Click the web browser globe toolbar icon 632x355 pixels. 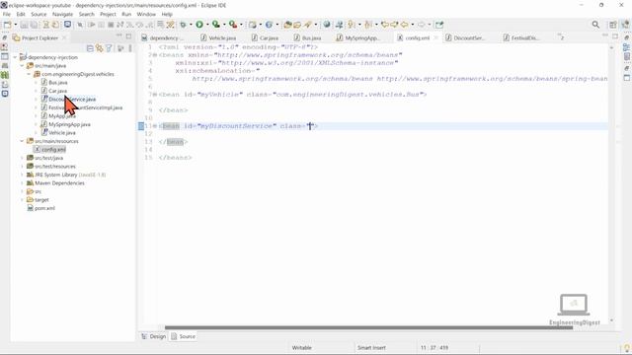327,25
